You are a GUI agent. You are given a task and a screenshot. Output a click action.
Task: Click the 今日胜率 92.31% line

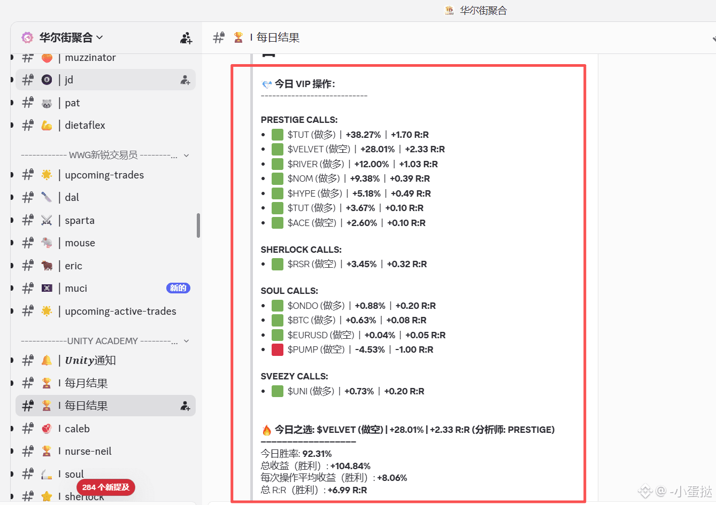tap(296, 454)
